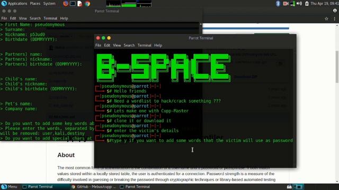Click red close dot of front terminal
Viewport: 339px width, 190px height.
[x=98, y=38]
